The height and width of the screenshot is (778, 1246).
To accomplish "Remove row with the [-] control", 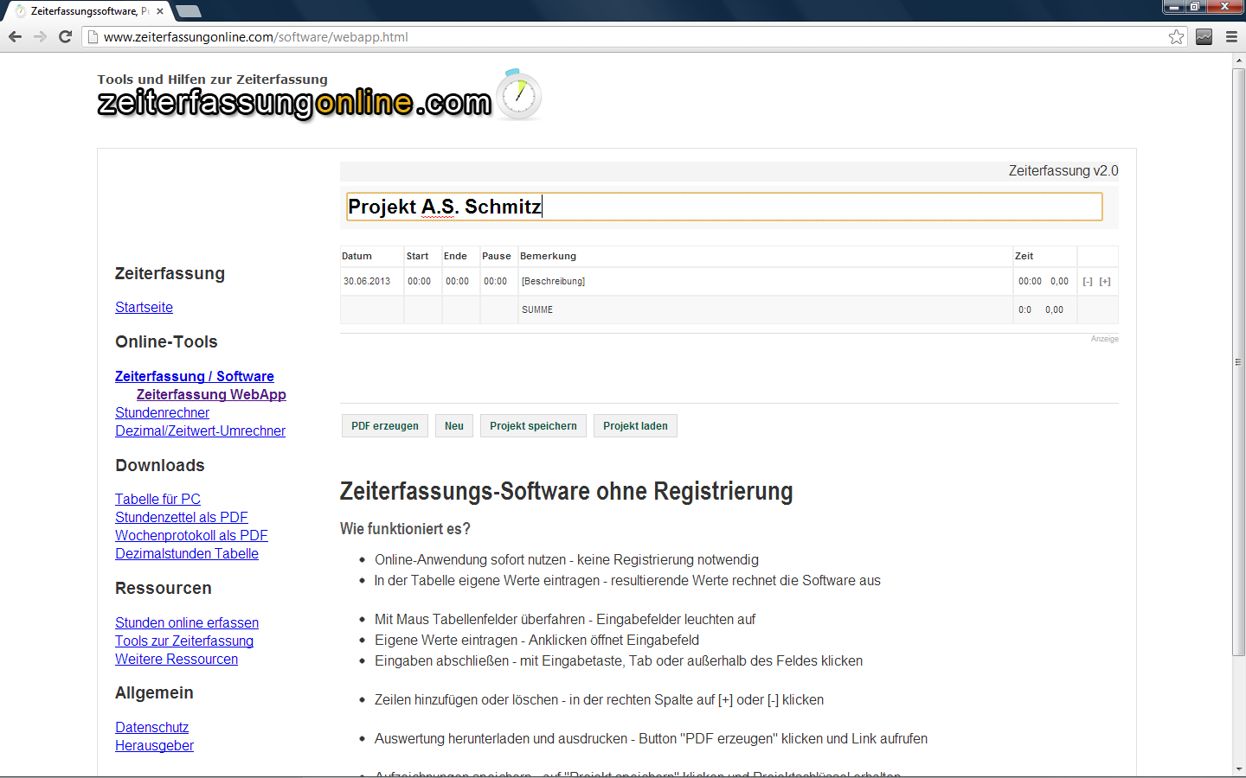I will pos(1088,281).
